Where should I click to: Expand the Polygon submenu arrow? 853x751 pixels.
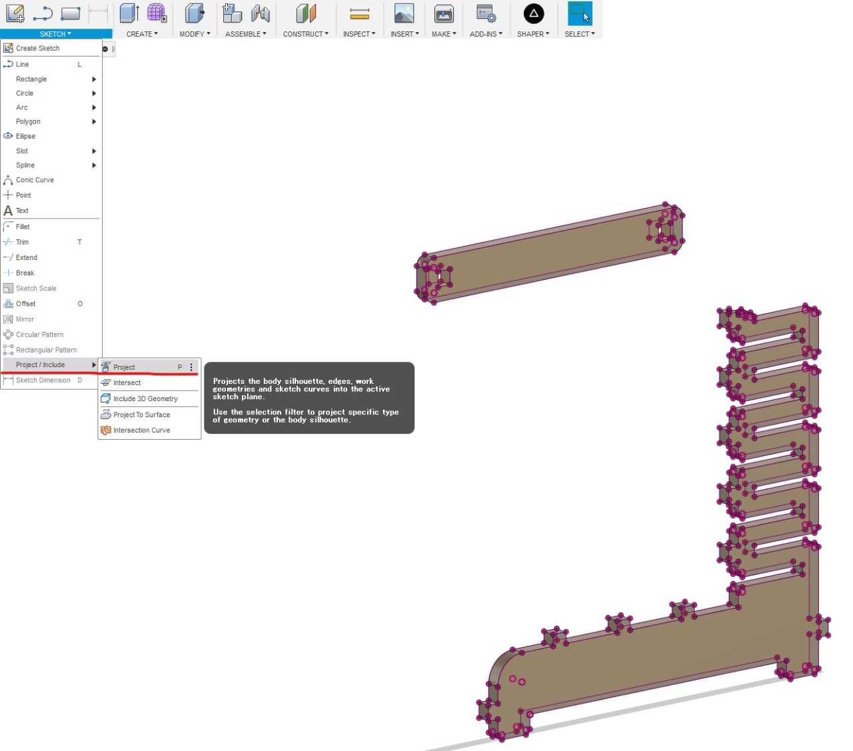point(94,121)
